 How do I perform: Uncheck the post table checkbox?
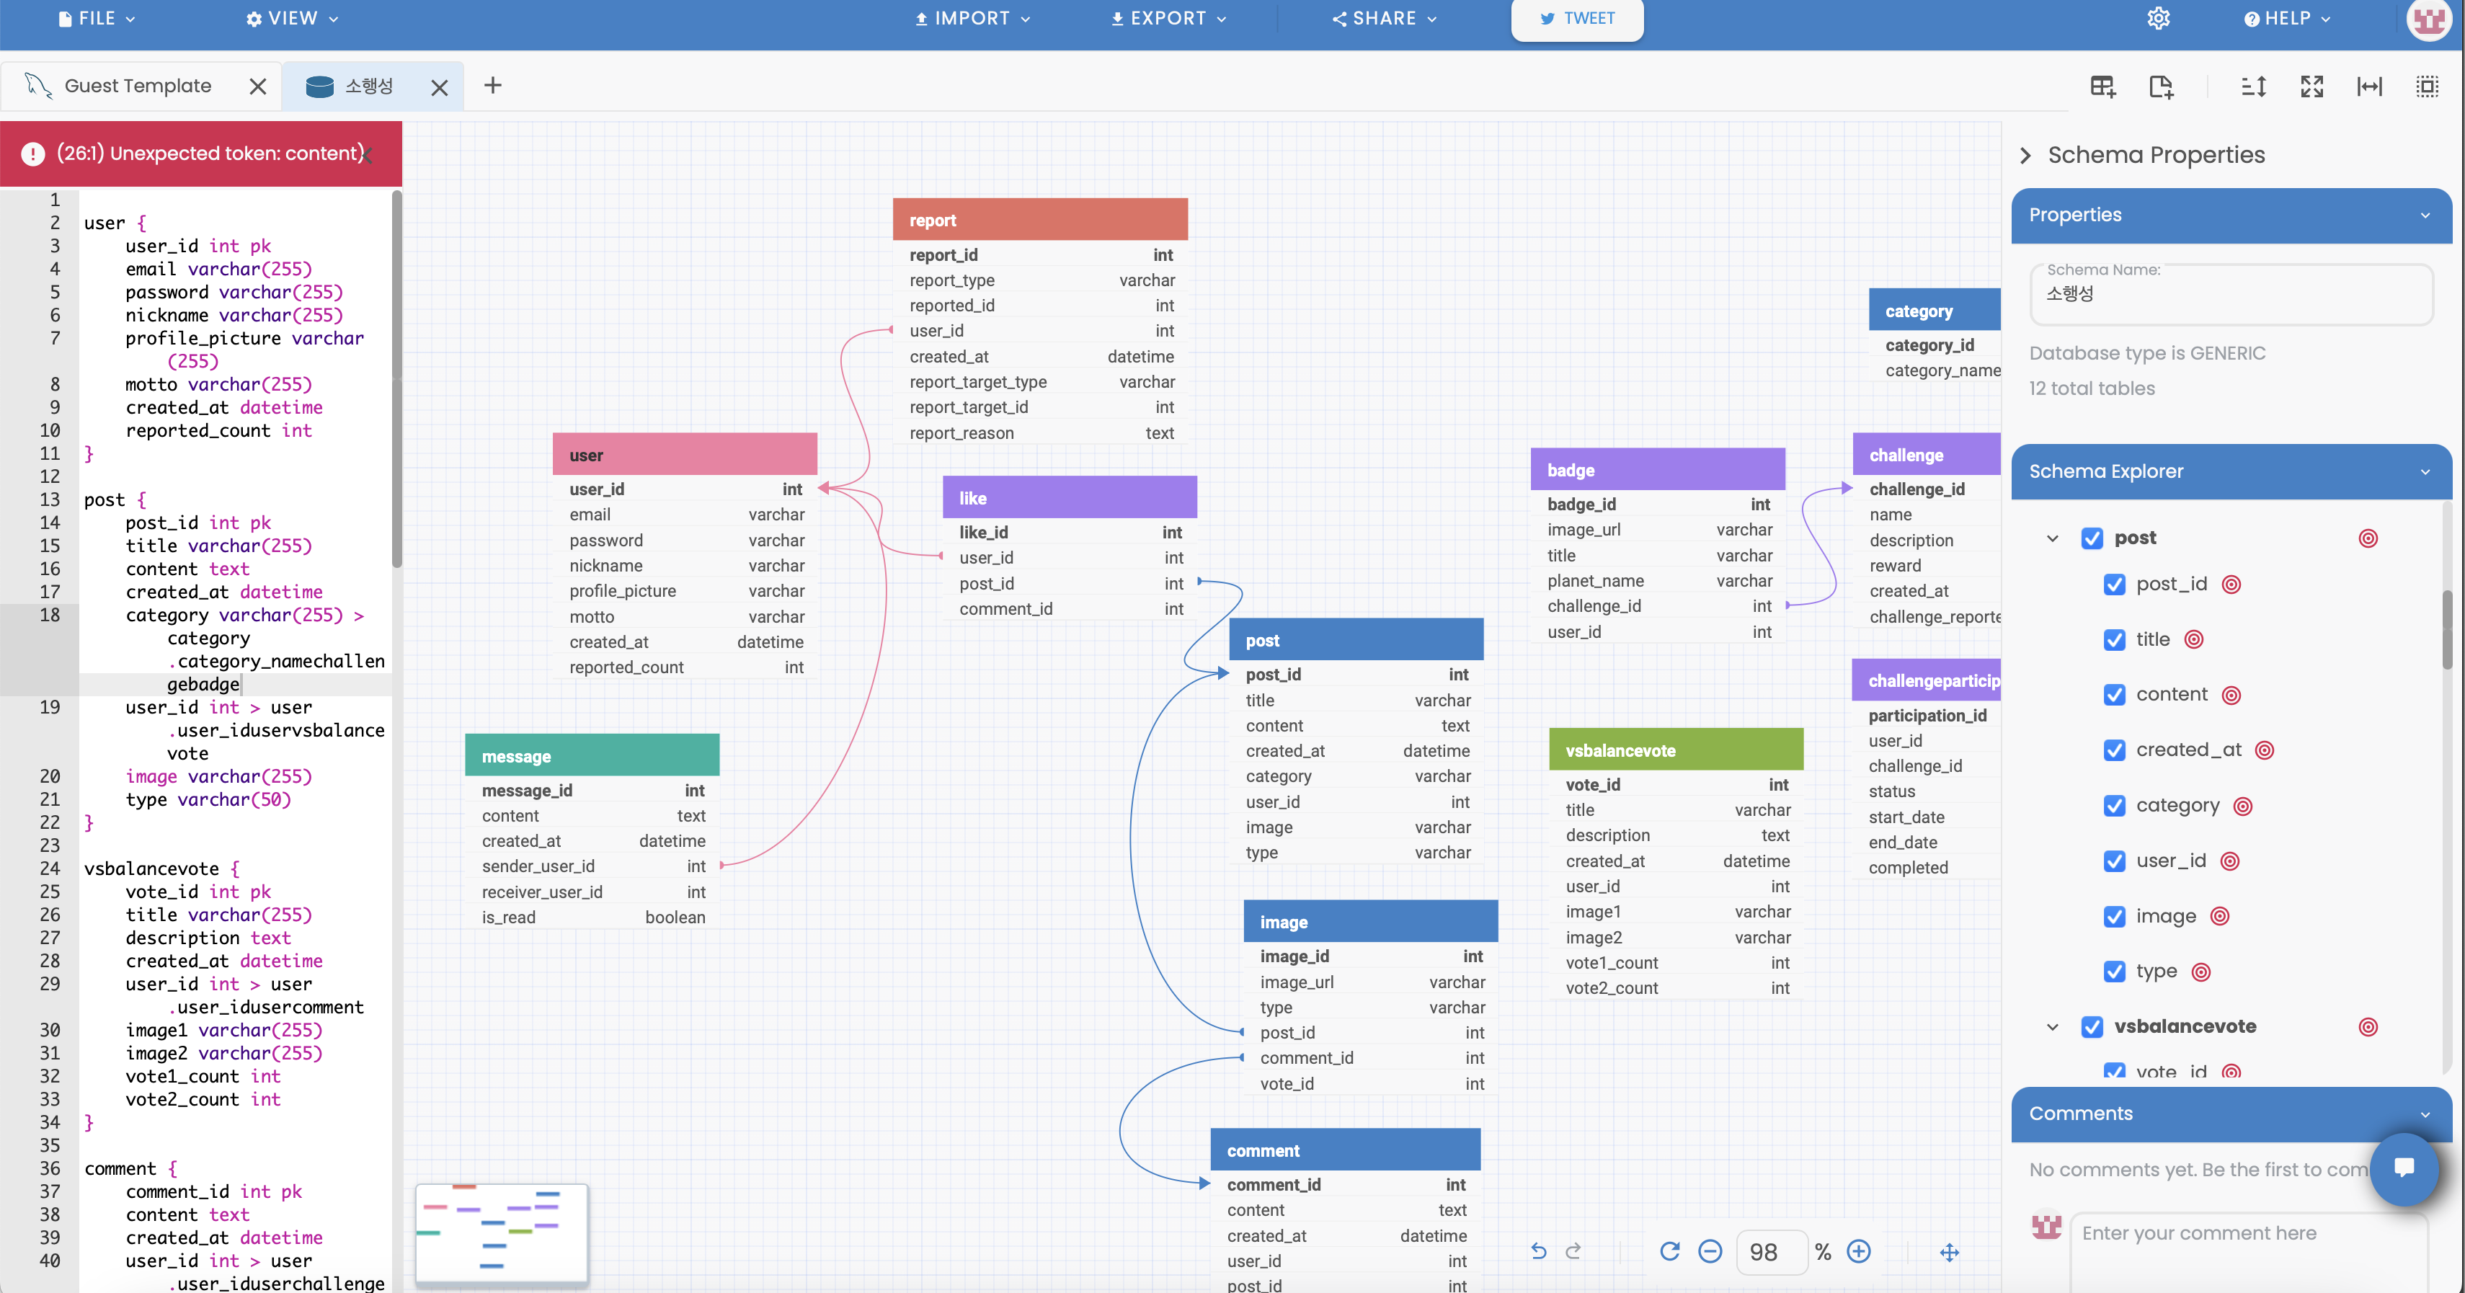(x=2092, y=539)
